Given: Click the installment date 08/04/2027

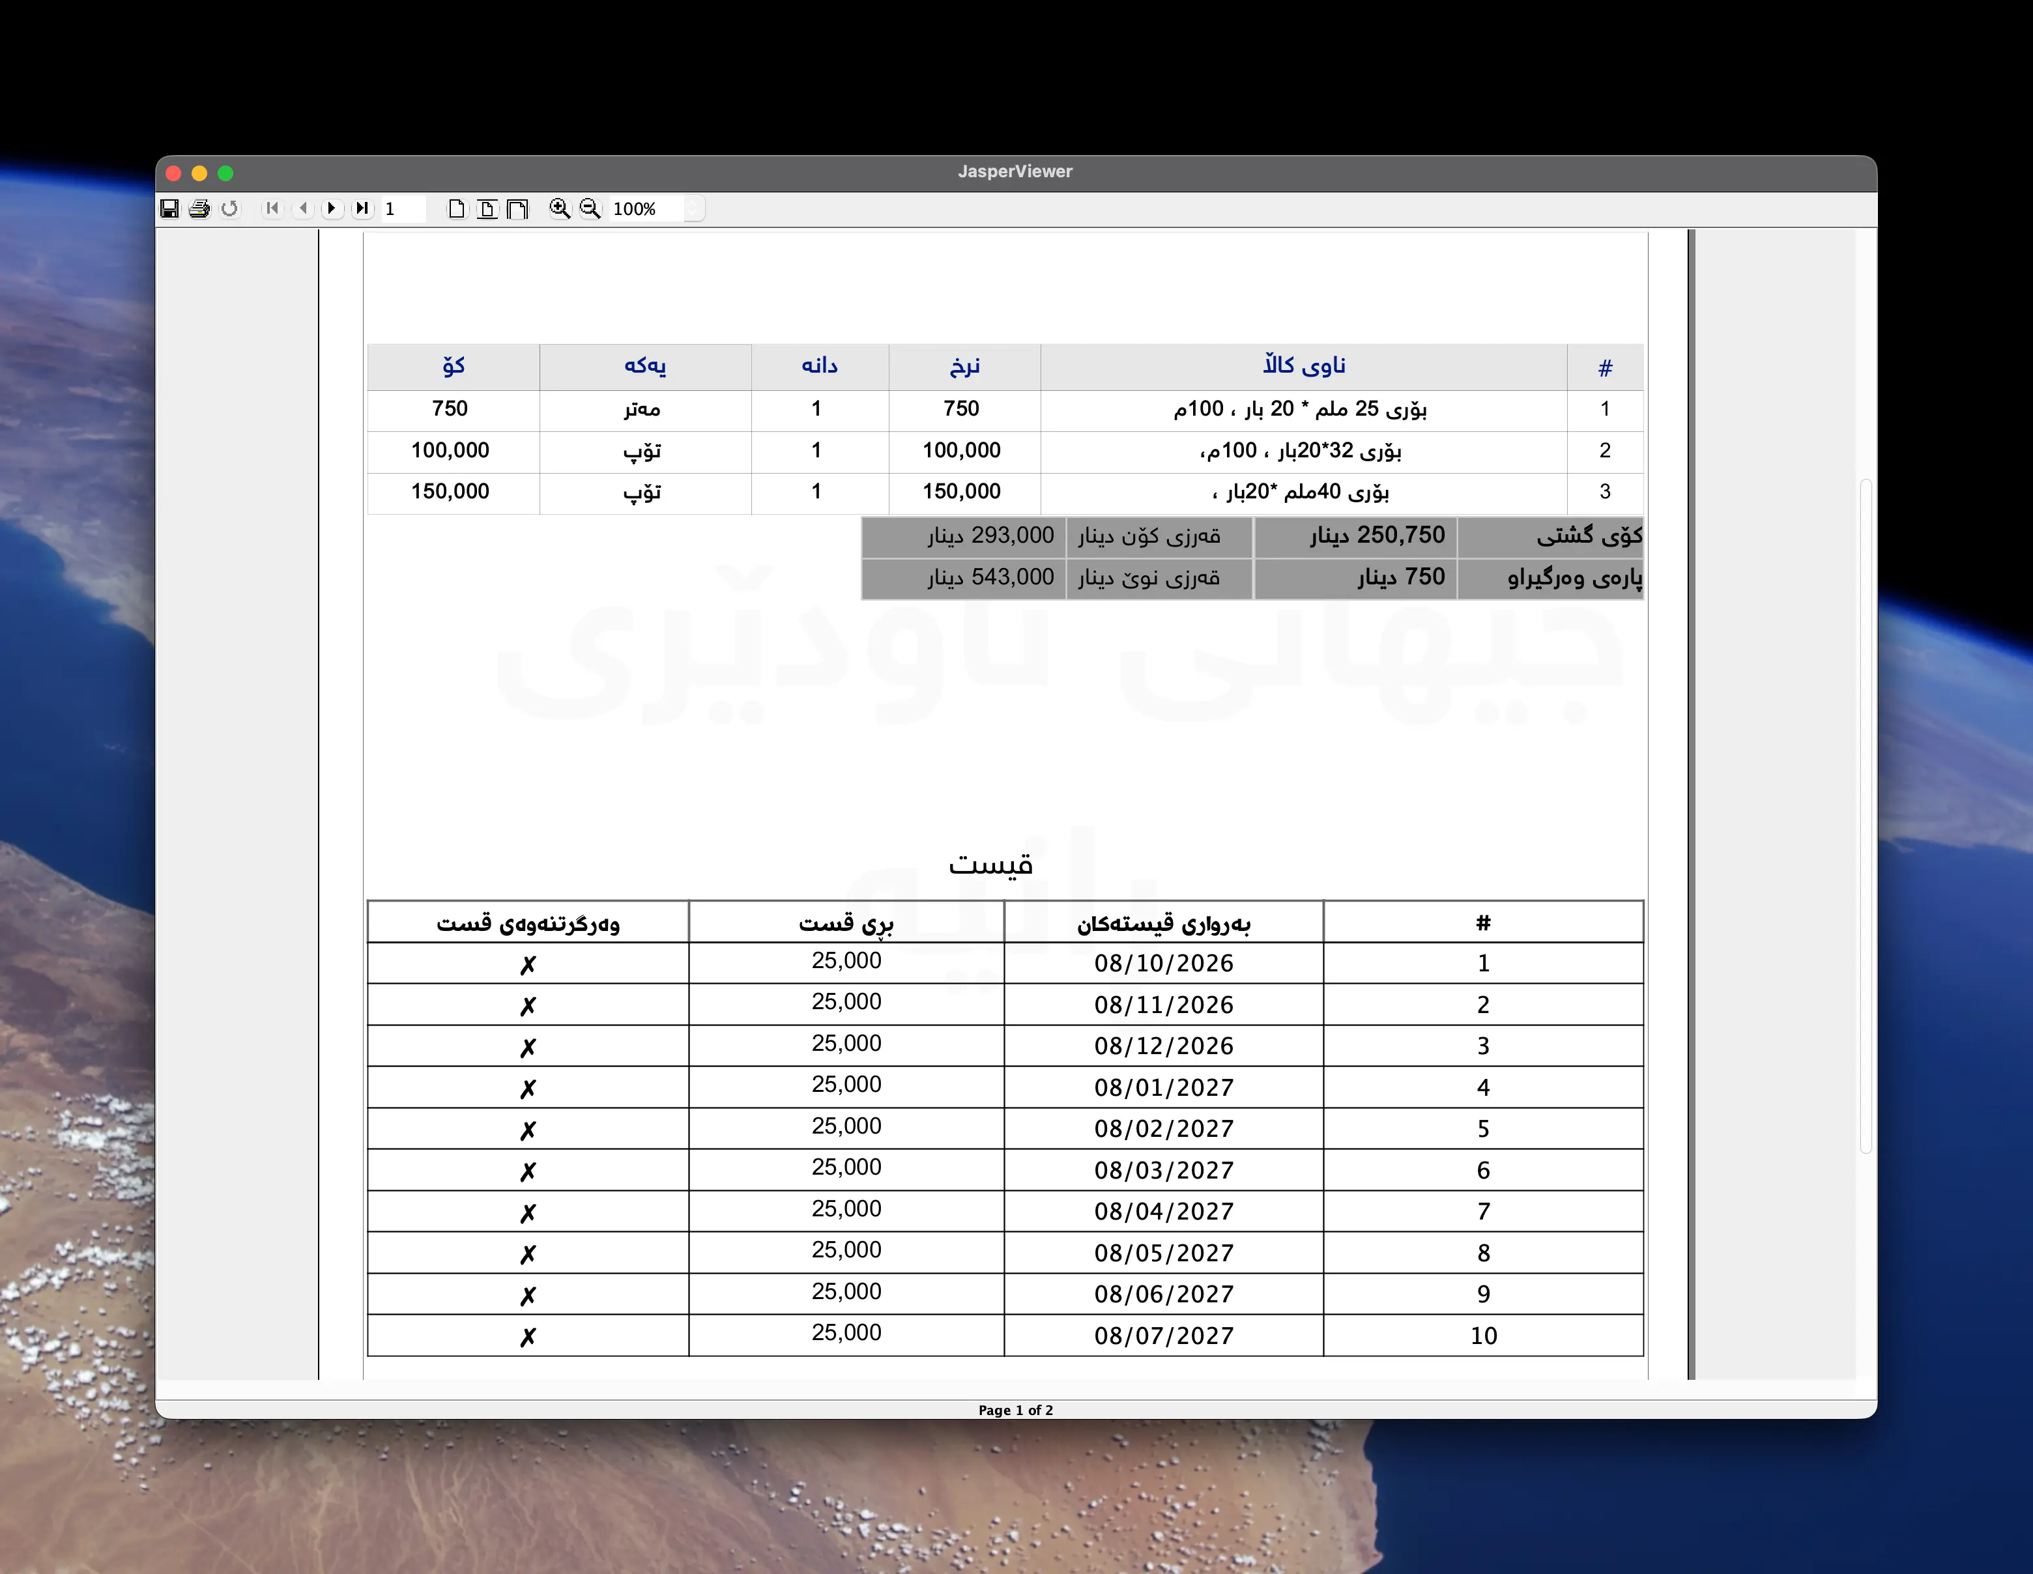Looking at the screenshot, I should click(x=1164, y=1212).
